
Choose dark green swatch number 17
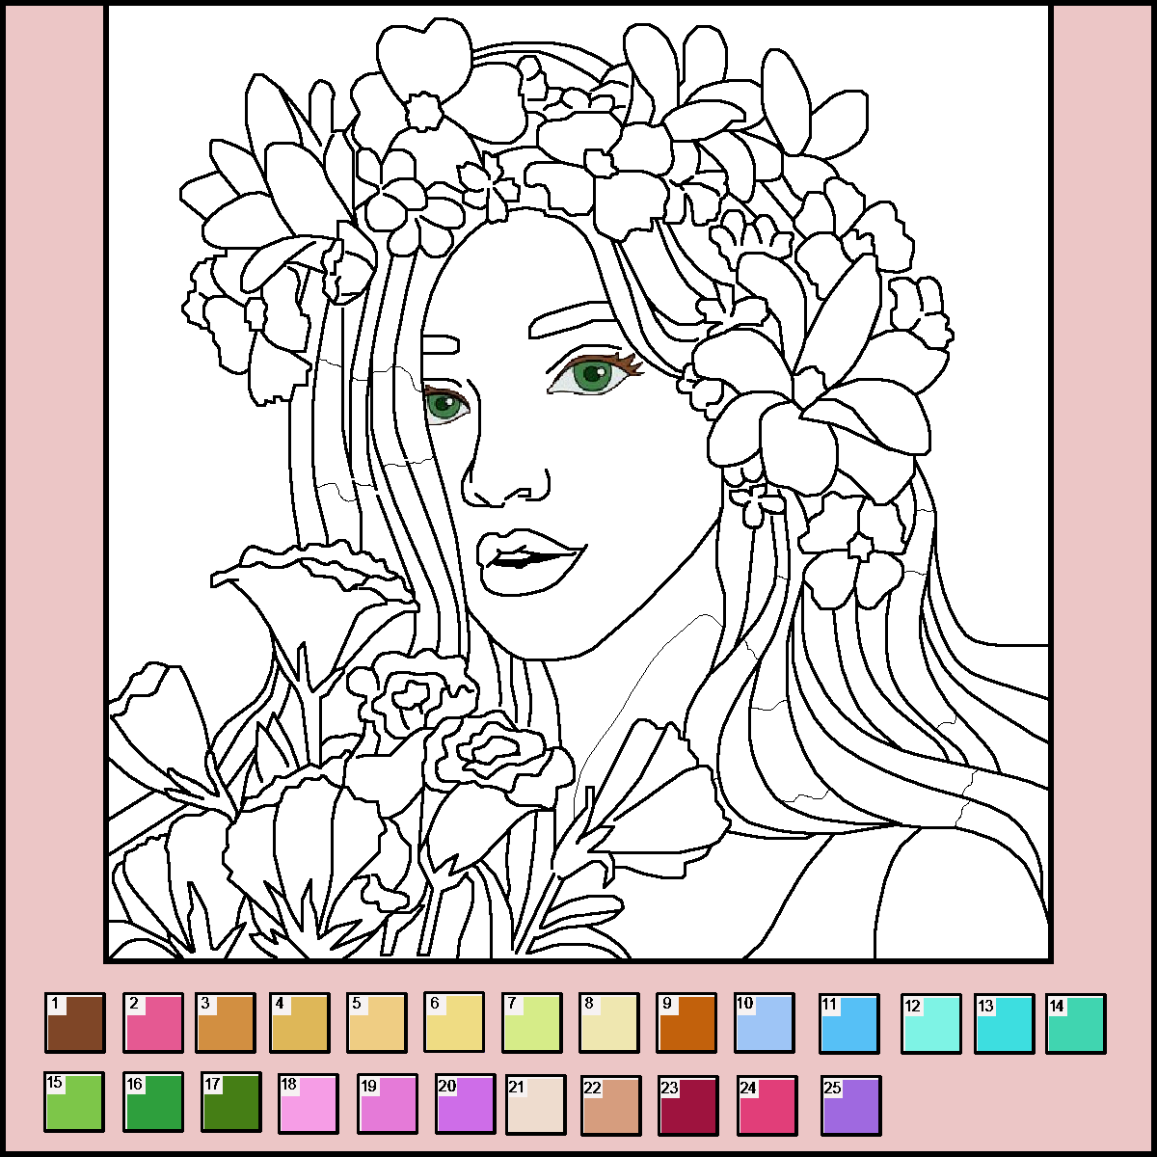[x=231, y=1103]
